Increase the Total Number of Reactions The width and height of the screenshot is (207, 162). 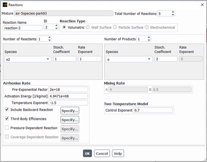[173, 12]
